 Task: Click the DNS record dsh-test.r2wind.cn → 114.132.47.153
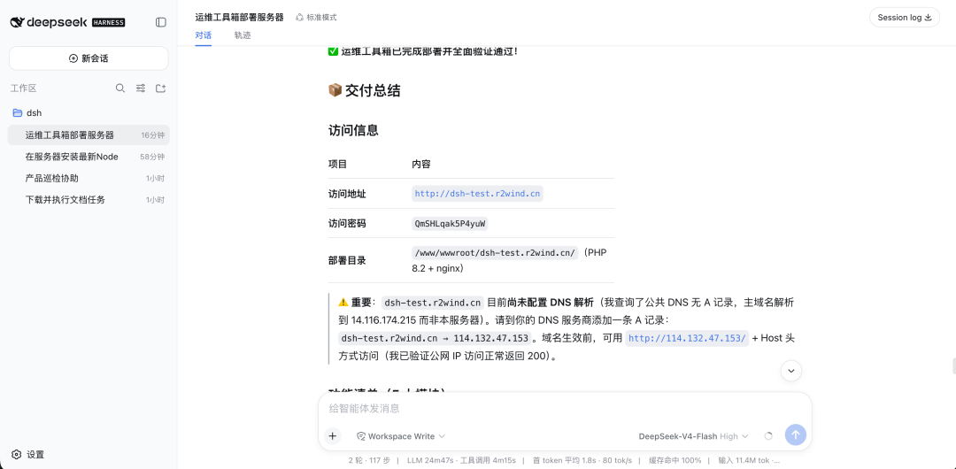[x=435, y=339]
